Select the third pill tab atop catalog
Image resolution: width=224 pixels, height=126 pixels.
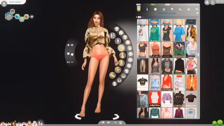click(167, 5)
